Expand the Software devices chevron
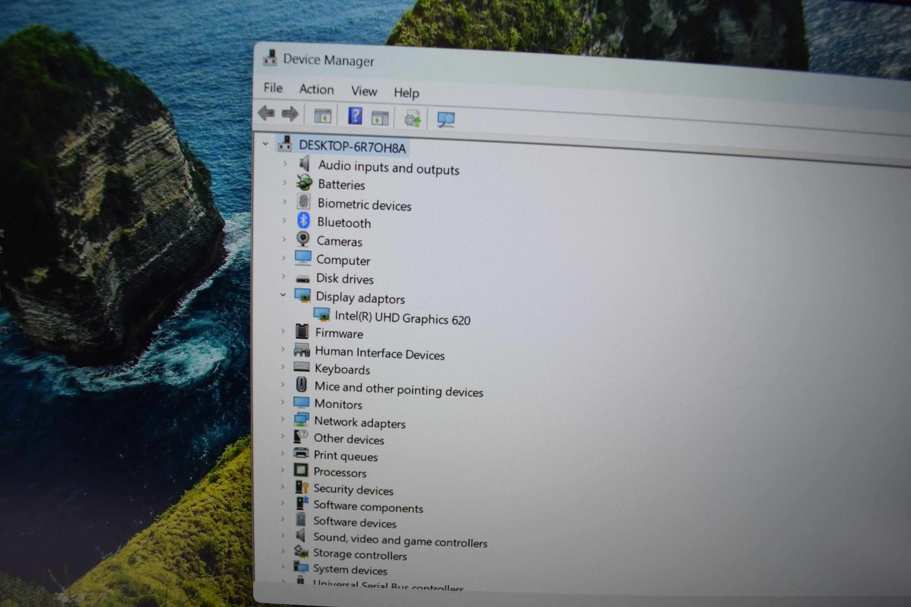Viewport: 911px width, 607px height. click(283, 519)
